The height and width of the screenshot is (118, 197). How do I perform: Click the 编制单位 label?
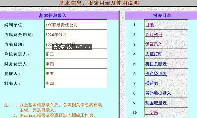pyautogui.click(x=14, y=25)
